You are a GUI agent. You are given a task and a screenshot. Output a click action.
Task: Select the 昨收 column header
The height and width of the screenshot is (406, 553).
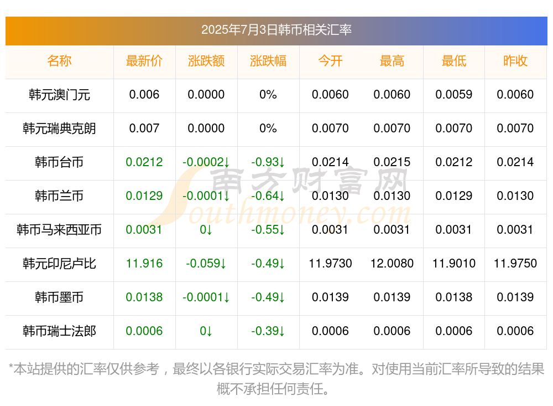pyautogui.click(x=515, y=61)
